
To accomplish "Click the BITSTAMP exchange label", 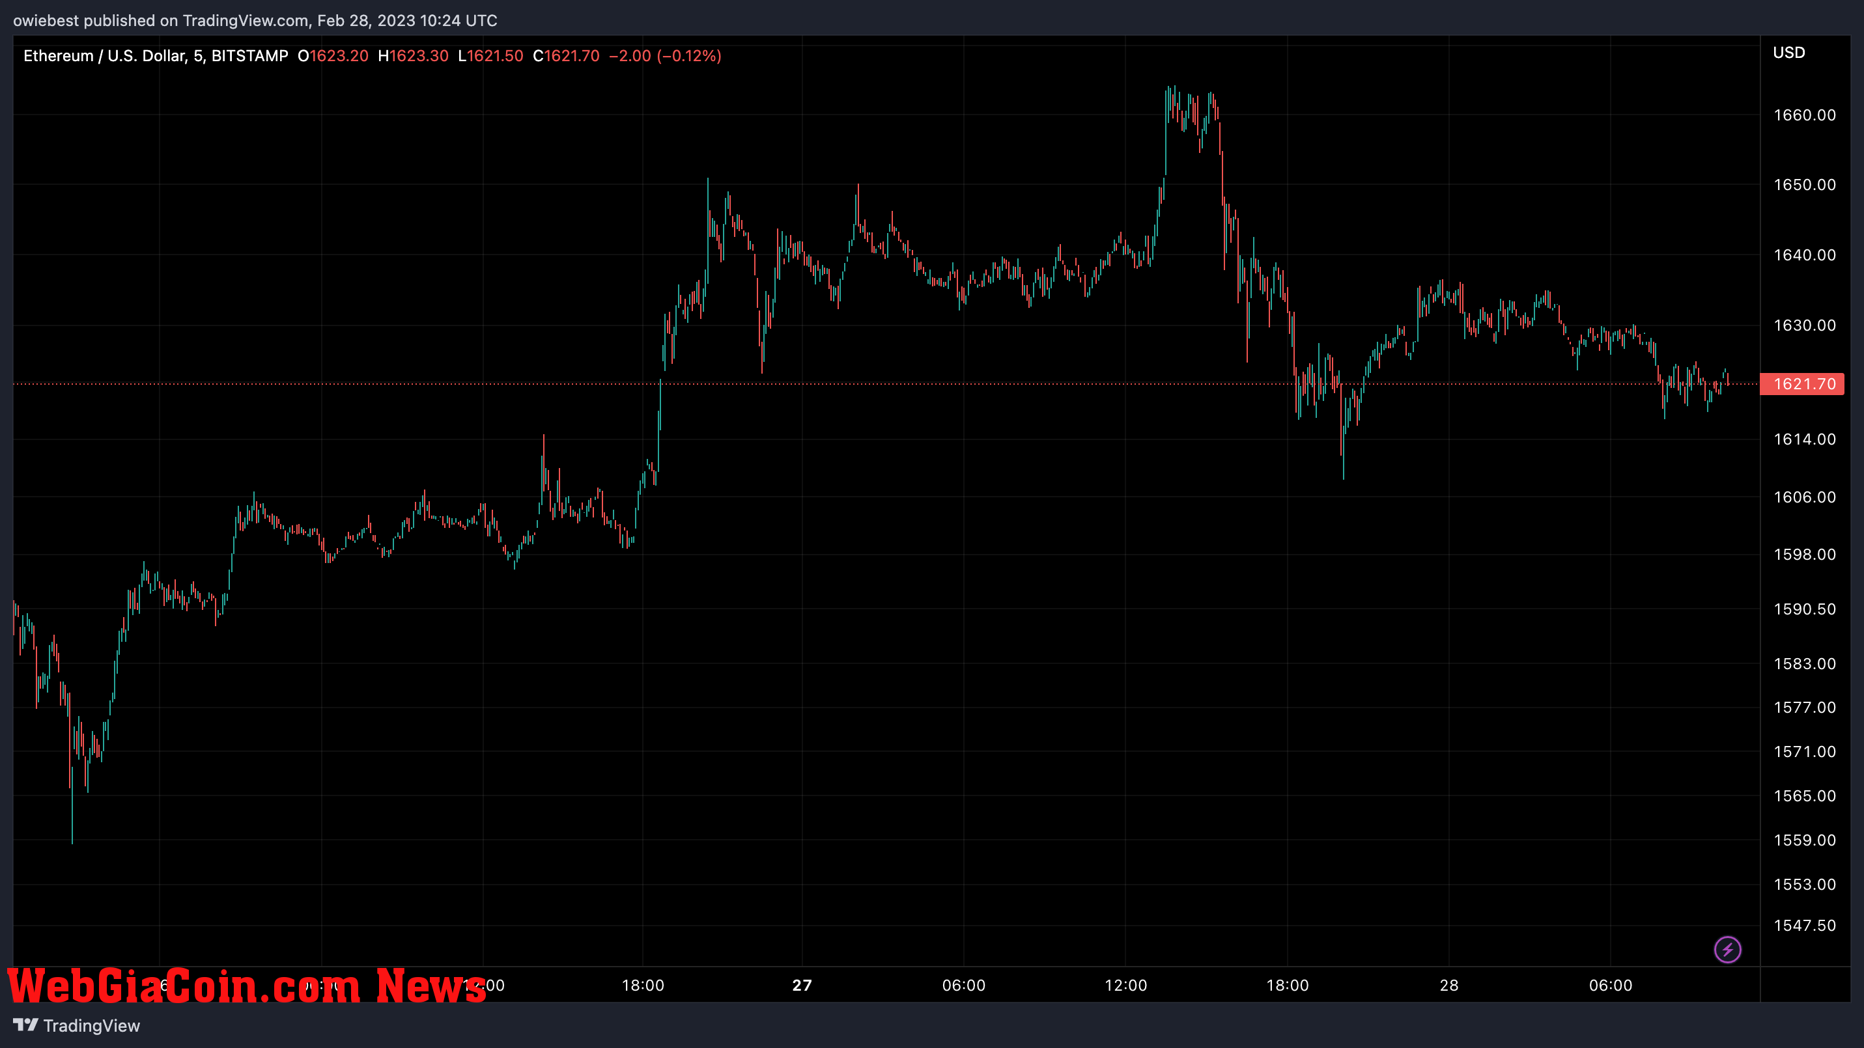I will click(249, 56).
